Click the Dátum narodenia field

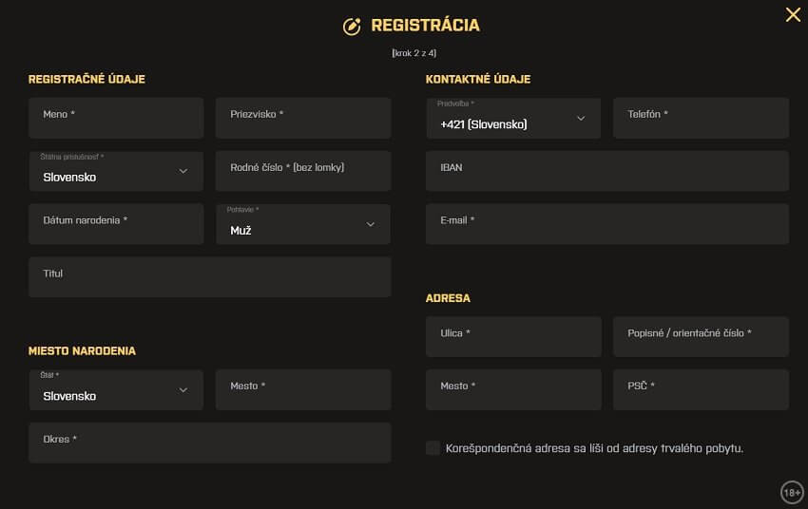click(116, 224)
